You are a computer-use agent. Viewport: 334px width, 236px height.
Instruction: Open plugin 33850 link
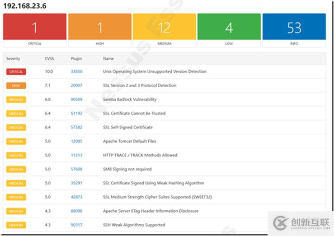pyautogui.click(x=76, y=71)
